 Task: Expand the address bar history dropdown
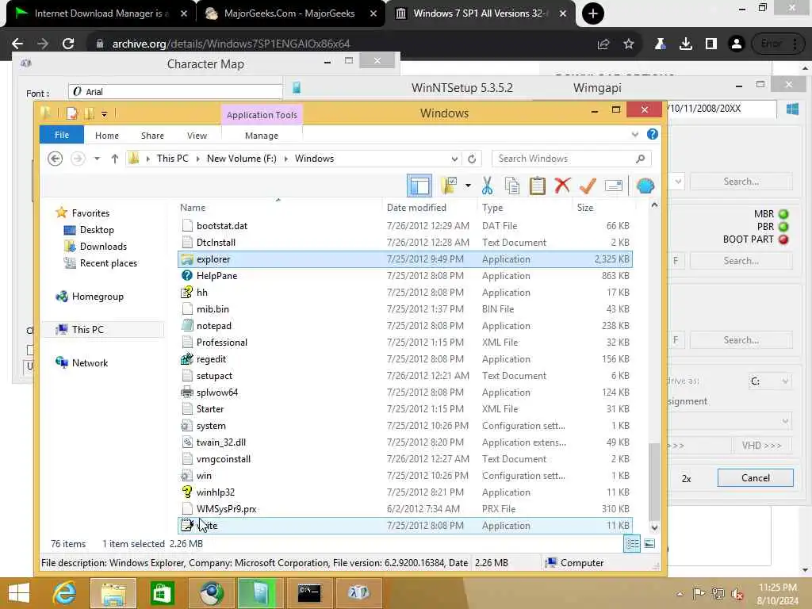(x=454, y=159)
